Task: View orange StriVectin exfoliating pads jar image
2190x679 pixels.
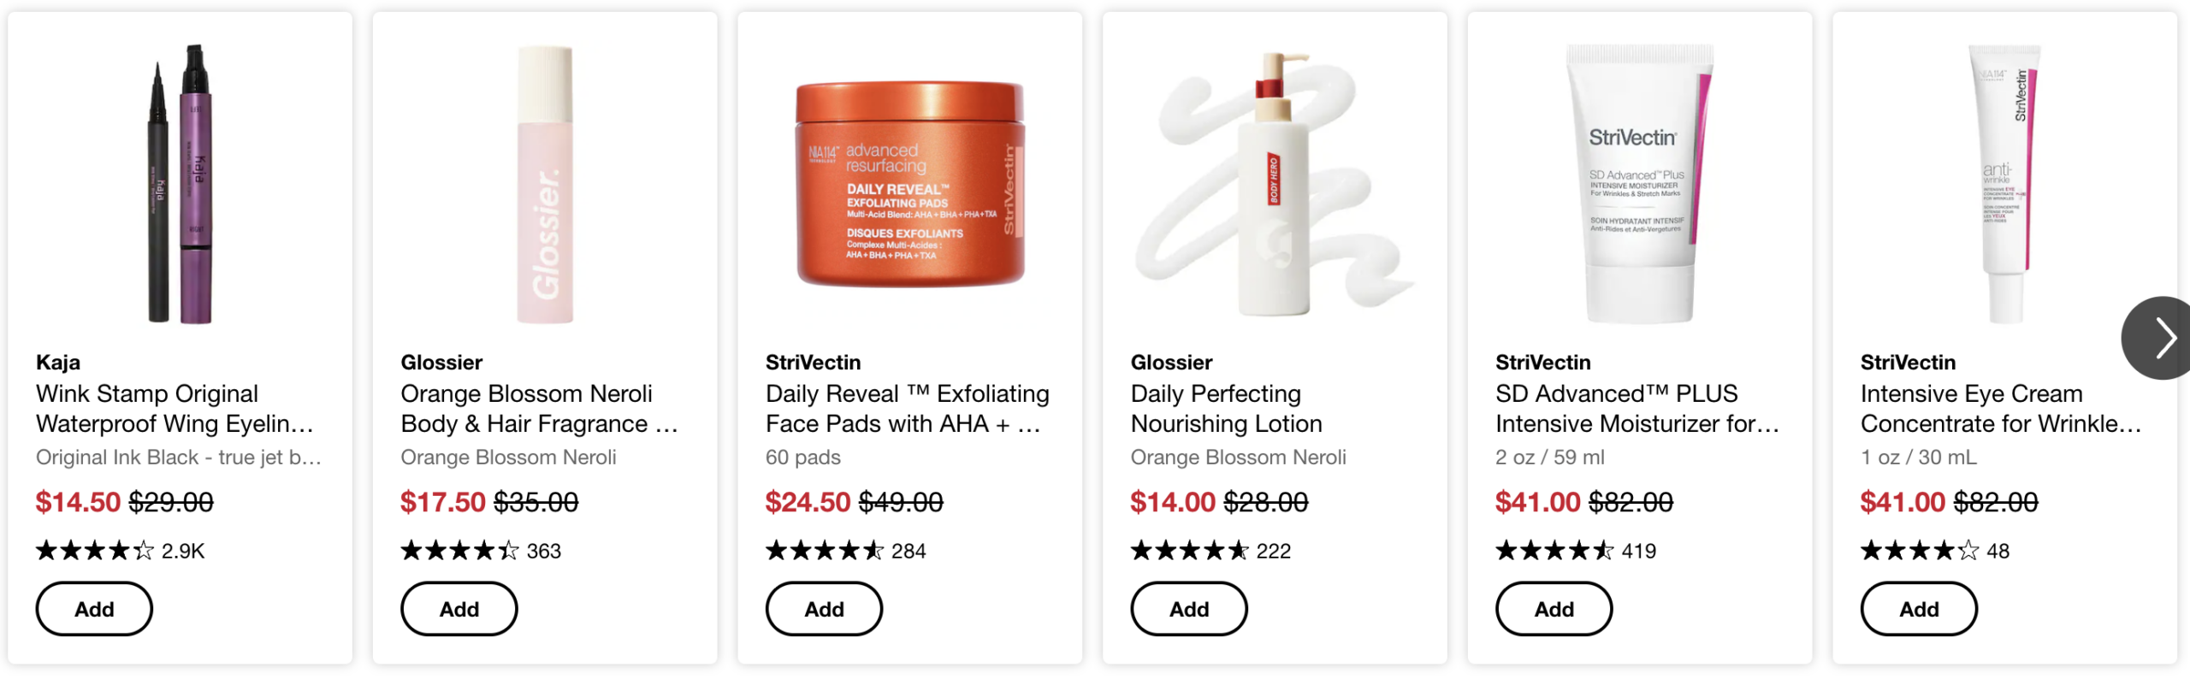Action: [910, 183]
